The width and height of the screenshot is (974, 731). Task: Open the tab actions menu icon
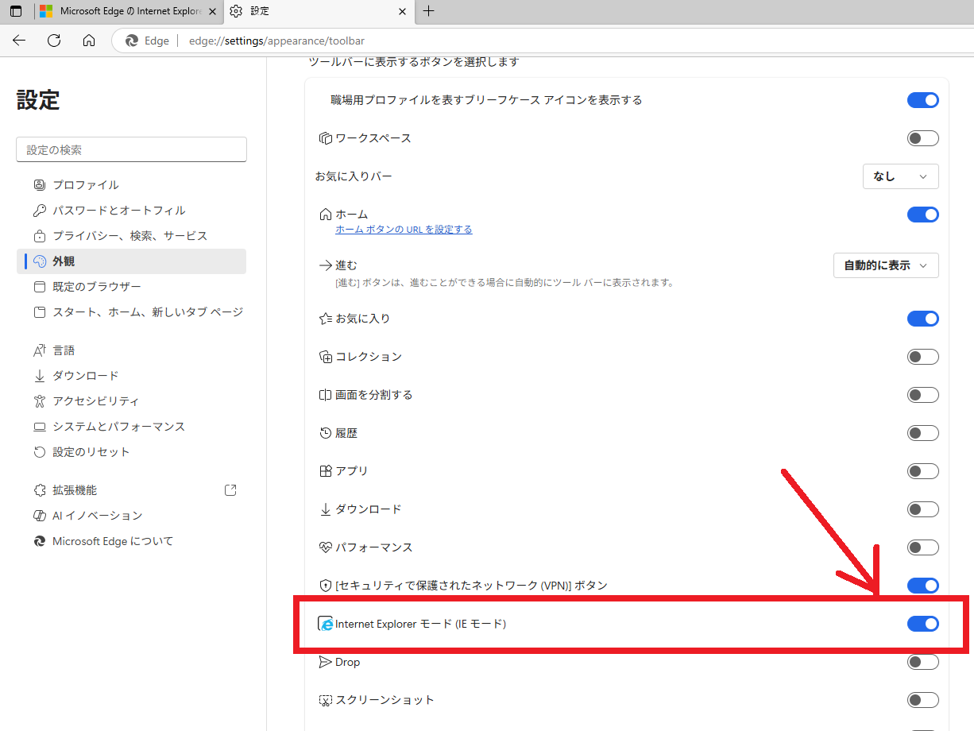16,11
